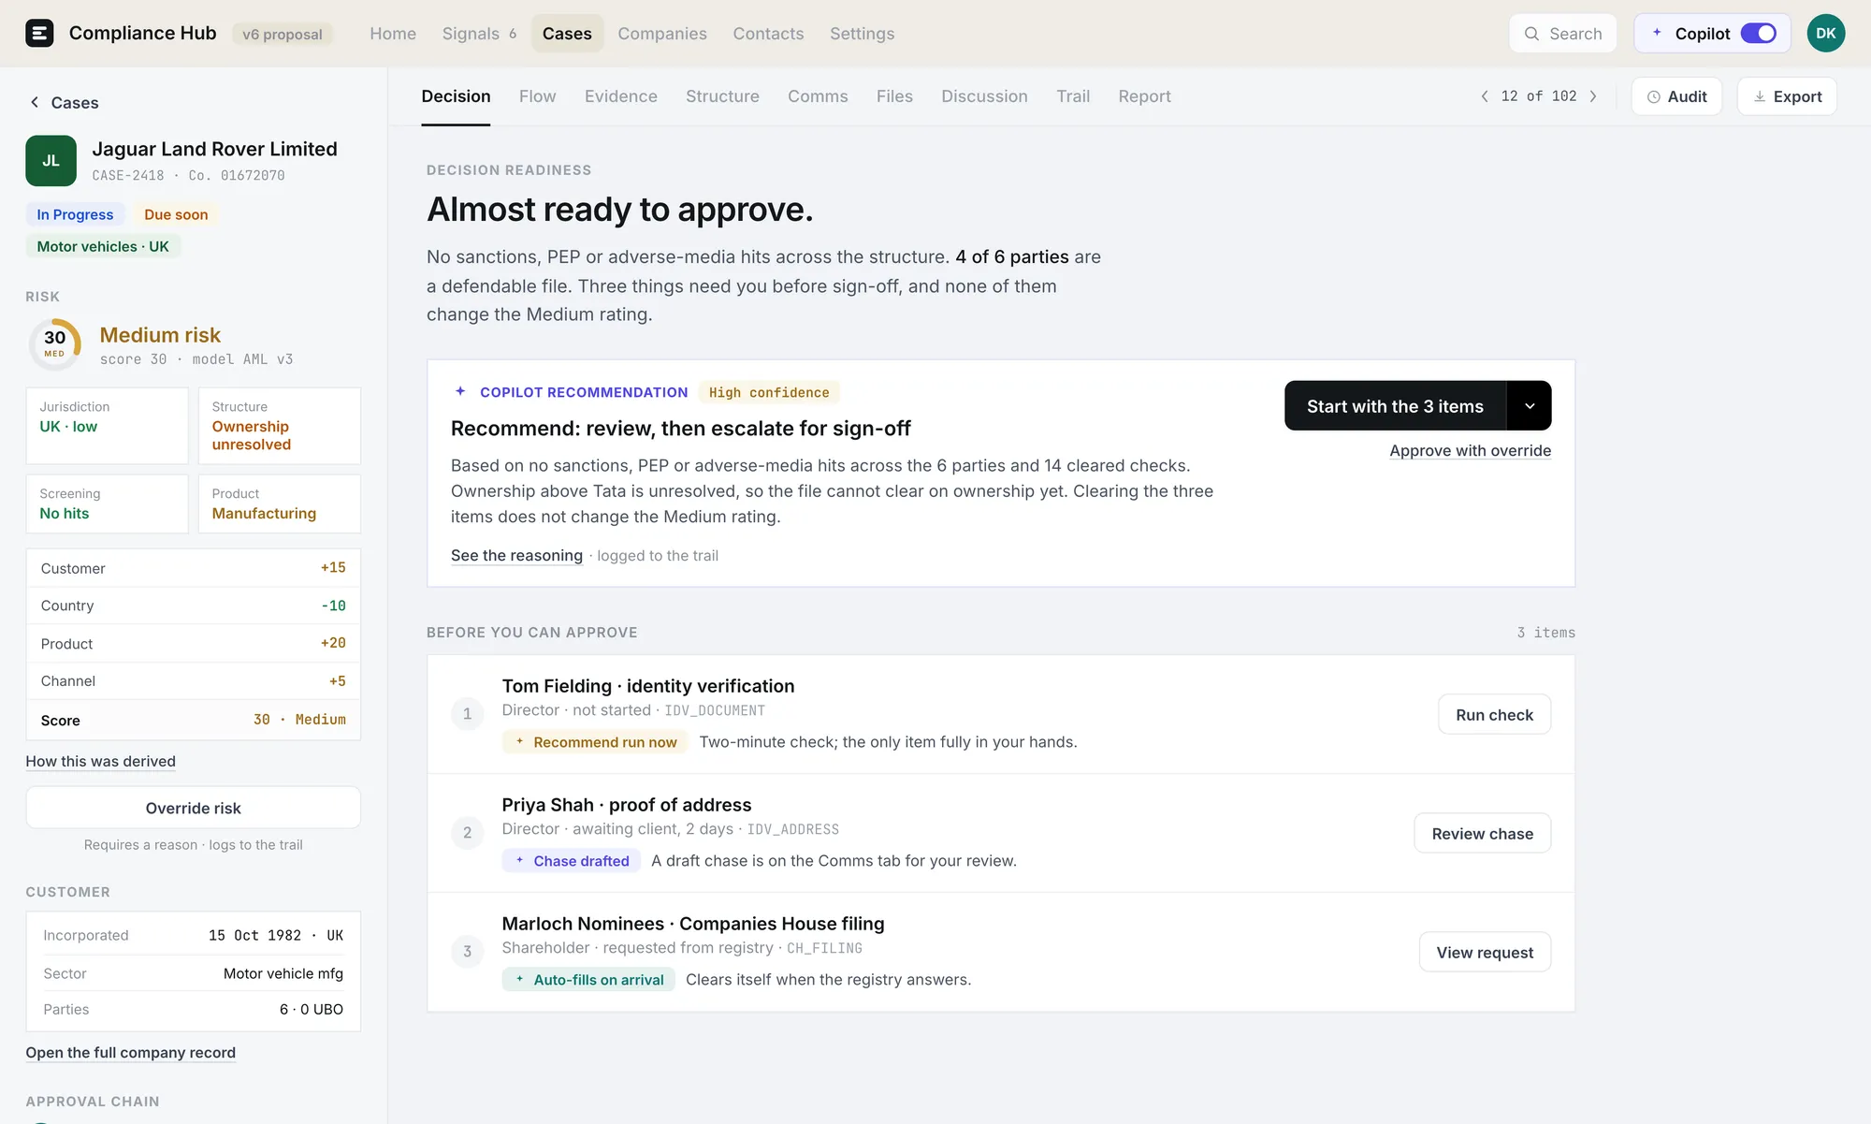
Task: Click the Copilot sparkle icon
Action: [1657, 33]
